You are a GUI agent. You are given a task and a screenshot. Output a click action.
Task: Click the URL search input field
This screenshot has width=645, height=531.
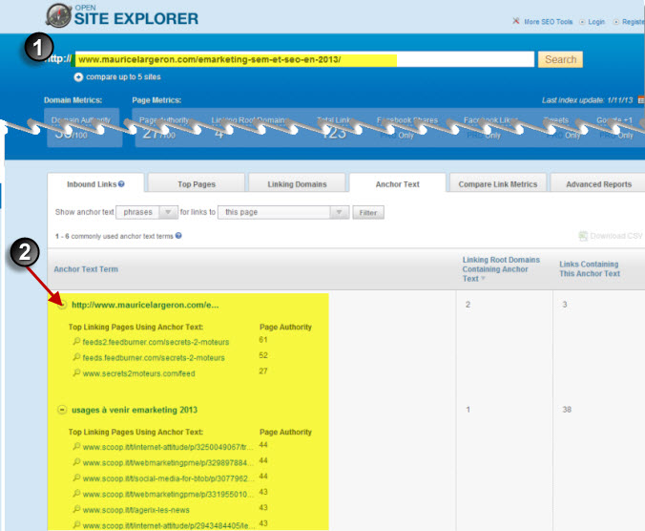304,59
